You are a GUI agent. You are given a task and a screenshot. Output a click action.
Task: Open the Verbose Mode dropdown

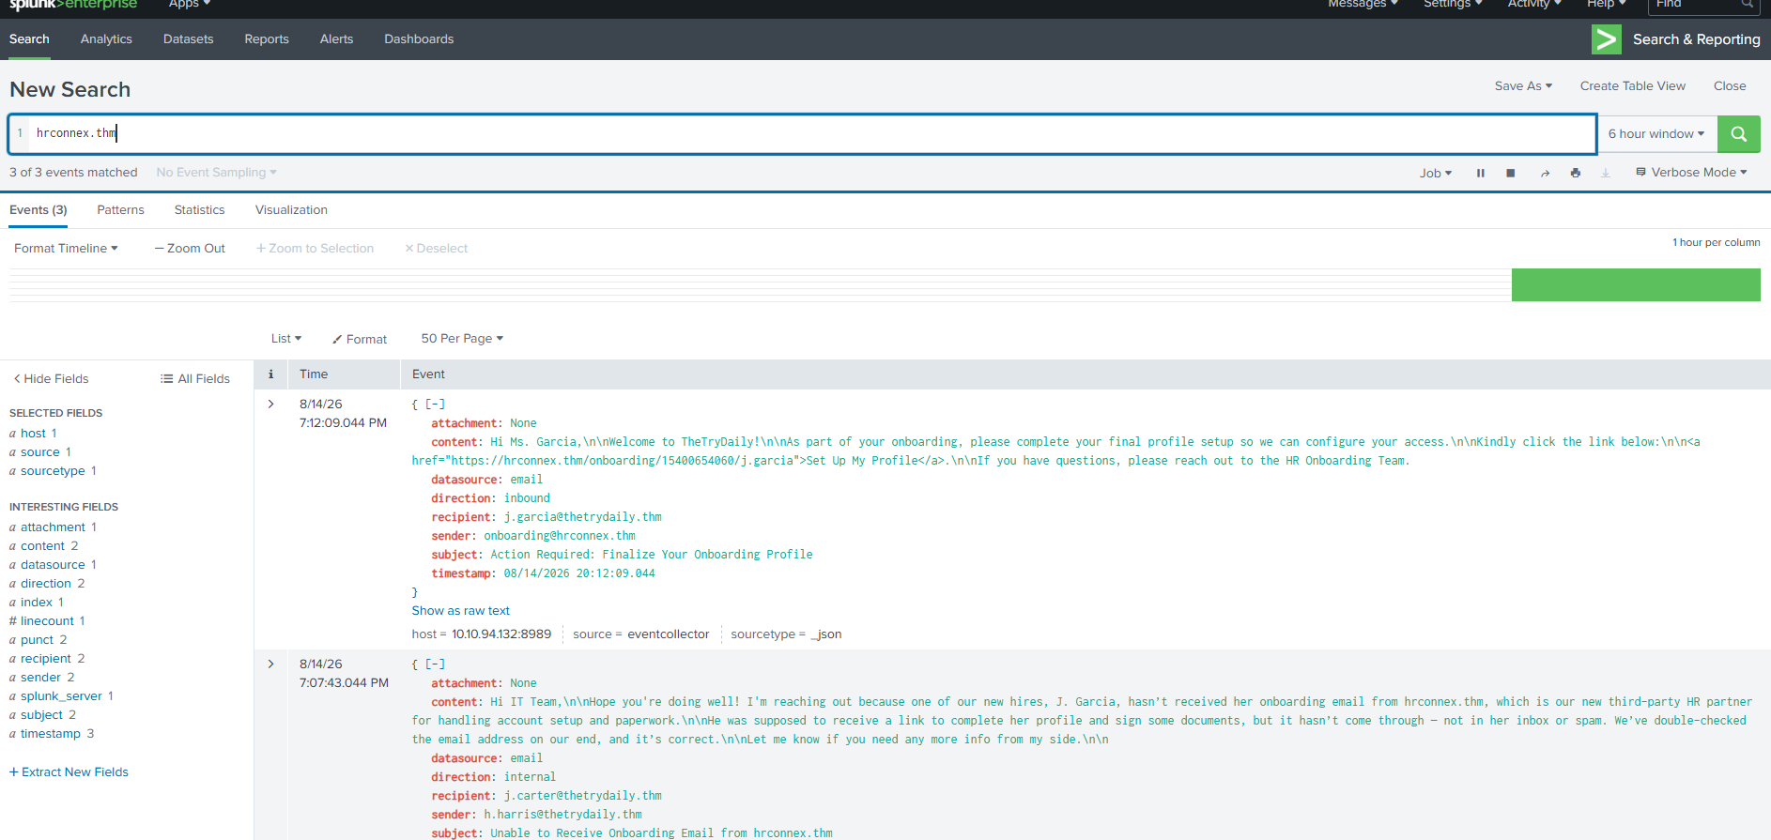(1691, 173)
